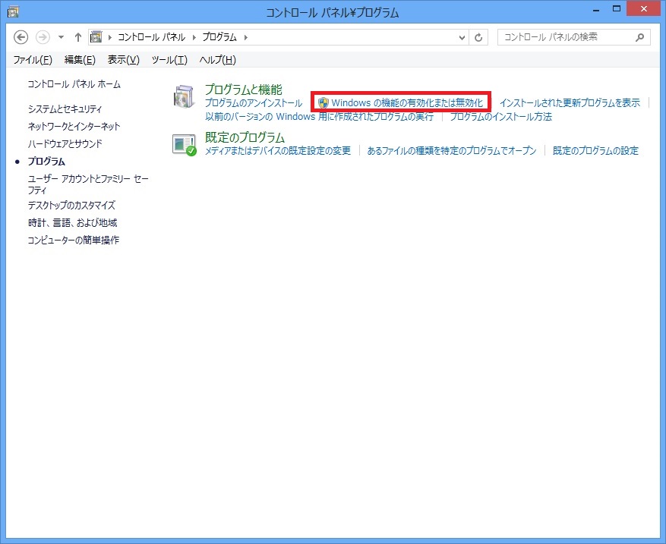Click the プログラムと機能 icon
The image size is (666, 544).
pyautogui.click(x=184, y=96)
